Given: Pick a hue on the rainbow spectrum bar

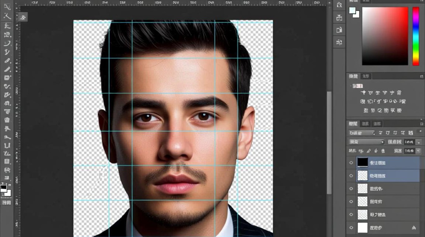Looking at the screenshot, I should [x=416, y=36].
